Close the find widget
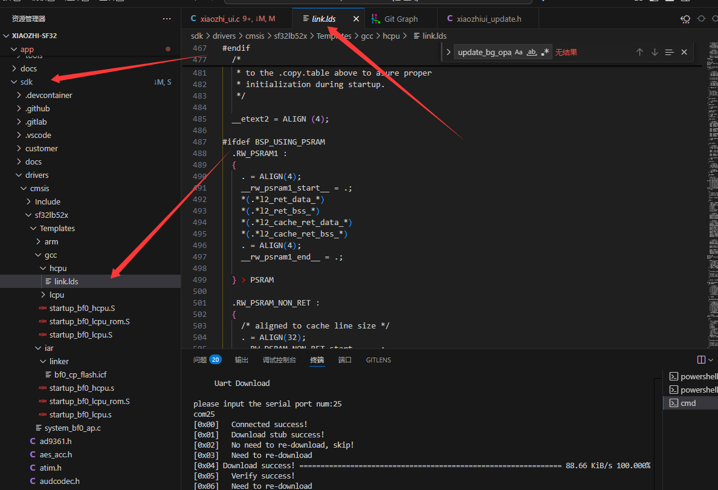Image resolution: width=718 pixels, height=490 pixels. pyautogui.click(x=684, y=52)
